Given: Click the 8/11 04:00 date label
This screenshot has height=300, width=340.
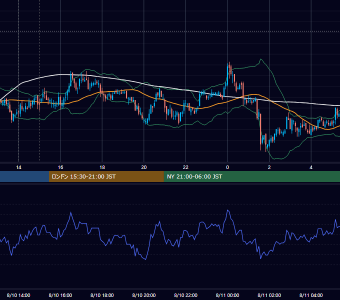Looking at the screenshot, I should point(311,295).
